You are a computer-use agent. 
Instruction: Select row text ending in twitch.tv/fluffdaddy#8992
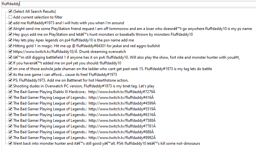coord(84,138)
